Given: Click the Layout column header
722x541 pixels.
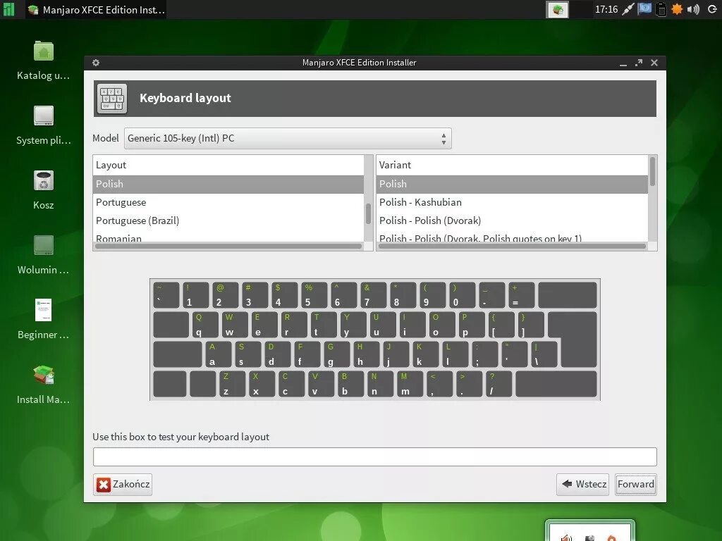Looking at the screenshot, I should point(228,165).
